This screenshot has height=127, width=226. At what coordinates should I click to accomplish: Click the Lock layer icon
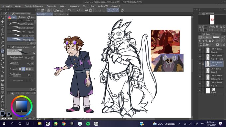click(x=210, y=41)
